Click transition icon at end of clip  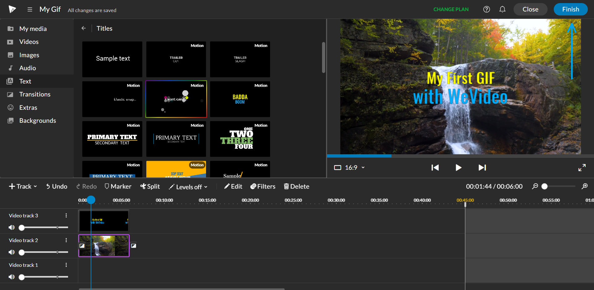tap(134, 246)
